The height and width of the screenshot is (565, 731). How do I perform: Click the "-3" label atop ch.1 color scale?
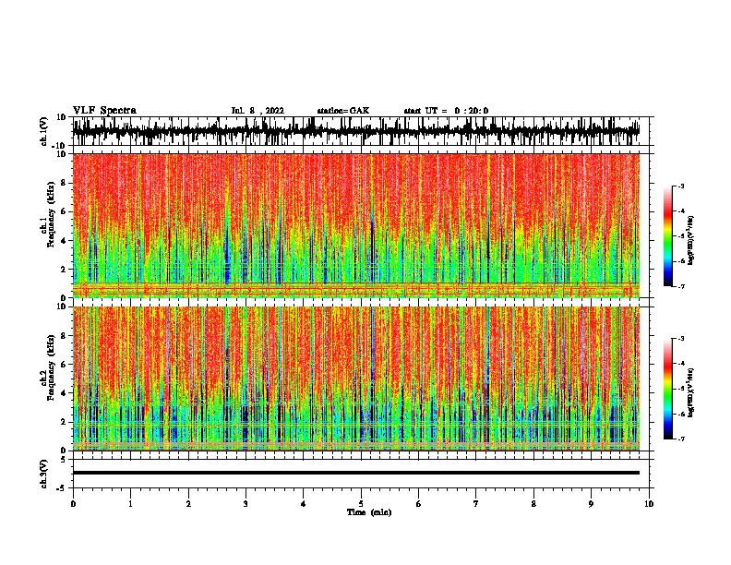680,186
